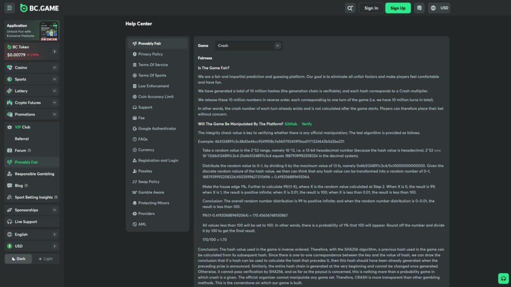
Task: Open Provably Fair in left sidebar
Action: (32, 162)
